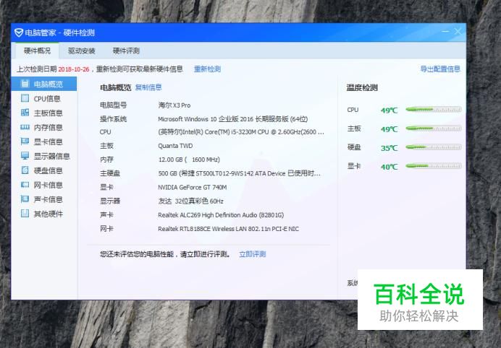This screenshot has width=501, height=348.
Task: Click the 电脑管家 shield logo icon
Action: point(19,32)
